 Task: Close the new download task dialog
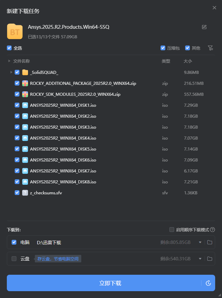click(214, 8)
